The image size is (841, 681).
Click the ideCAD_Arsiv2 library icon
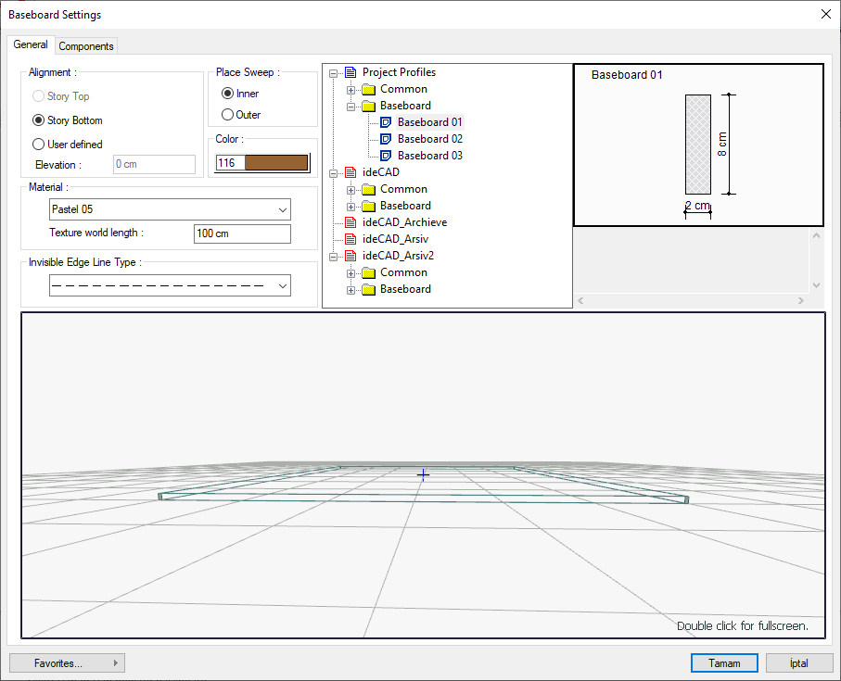coord(350,256)
